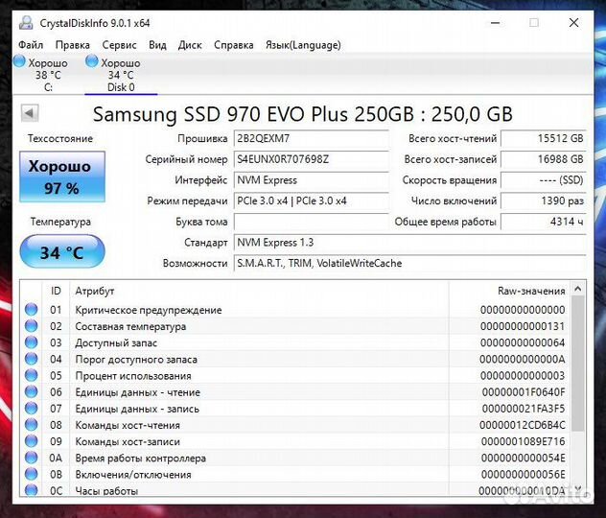The height and width of the screenshot is (518, 606).
Task: Click the previous disk arrow button
Action: tap(30, 113)
